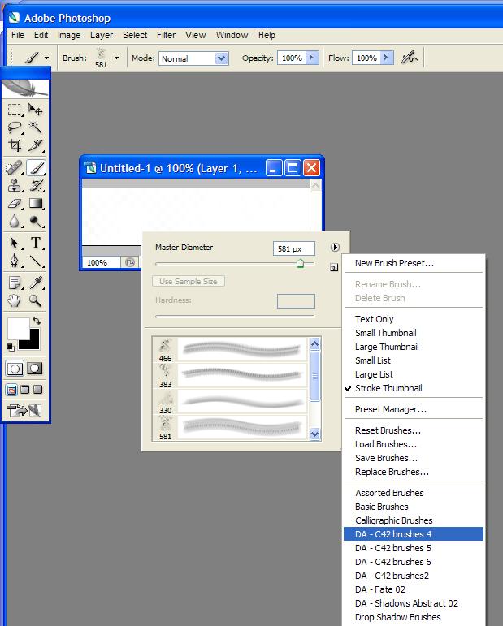Switch to Quick Mask mode
503x626 pixels.
point(34,369)
